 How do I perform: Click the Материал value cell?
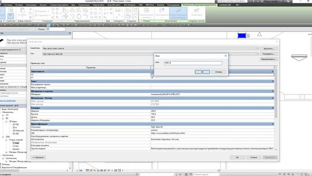coord(213,94)
